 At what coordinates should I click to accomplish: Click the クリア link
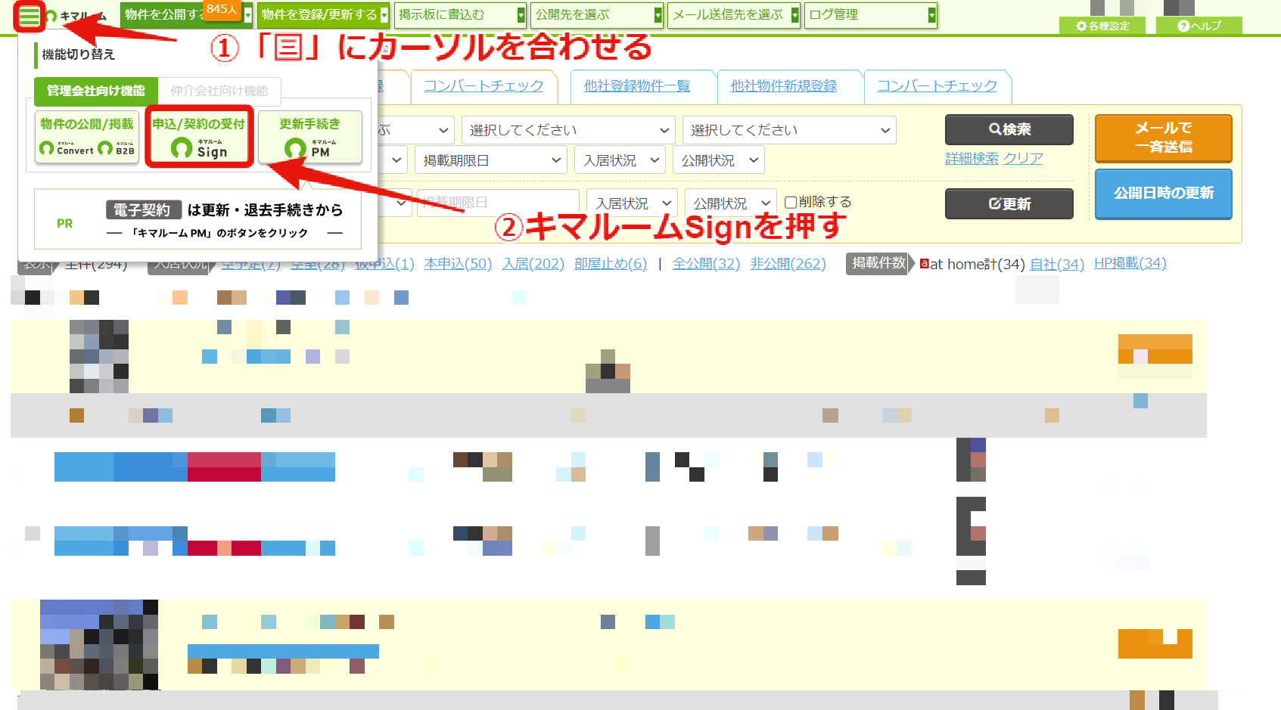(1023, 159)
